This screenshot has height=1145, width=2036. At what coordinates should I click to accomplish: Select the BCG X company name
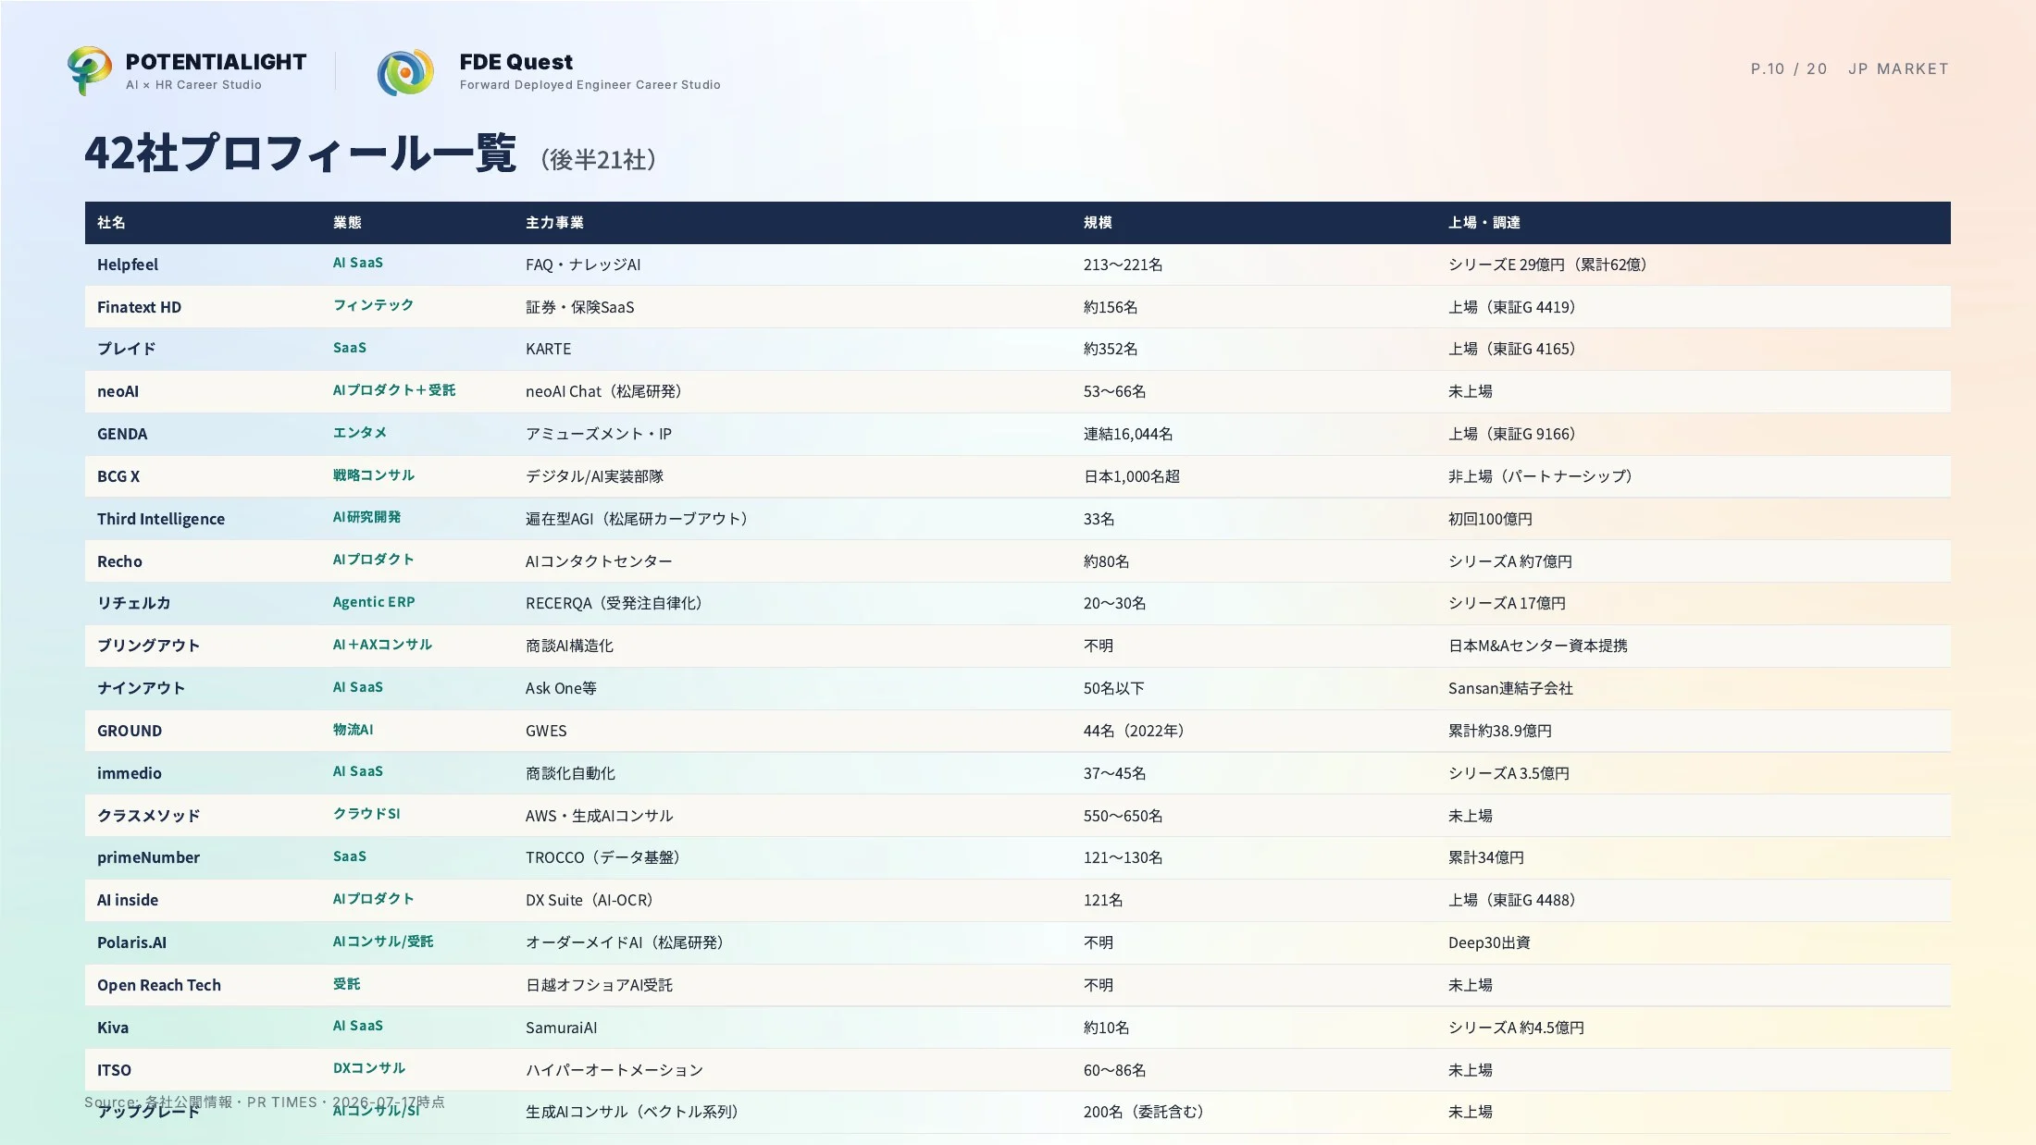click(118, 476)
